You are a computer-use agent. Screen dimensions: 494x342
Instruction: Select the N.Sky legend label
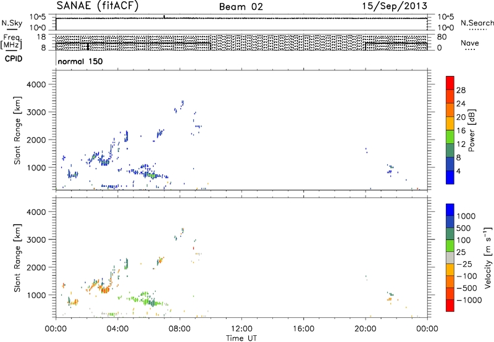12,23
